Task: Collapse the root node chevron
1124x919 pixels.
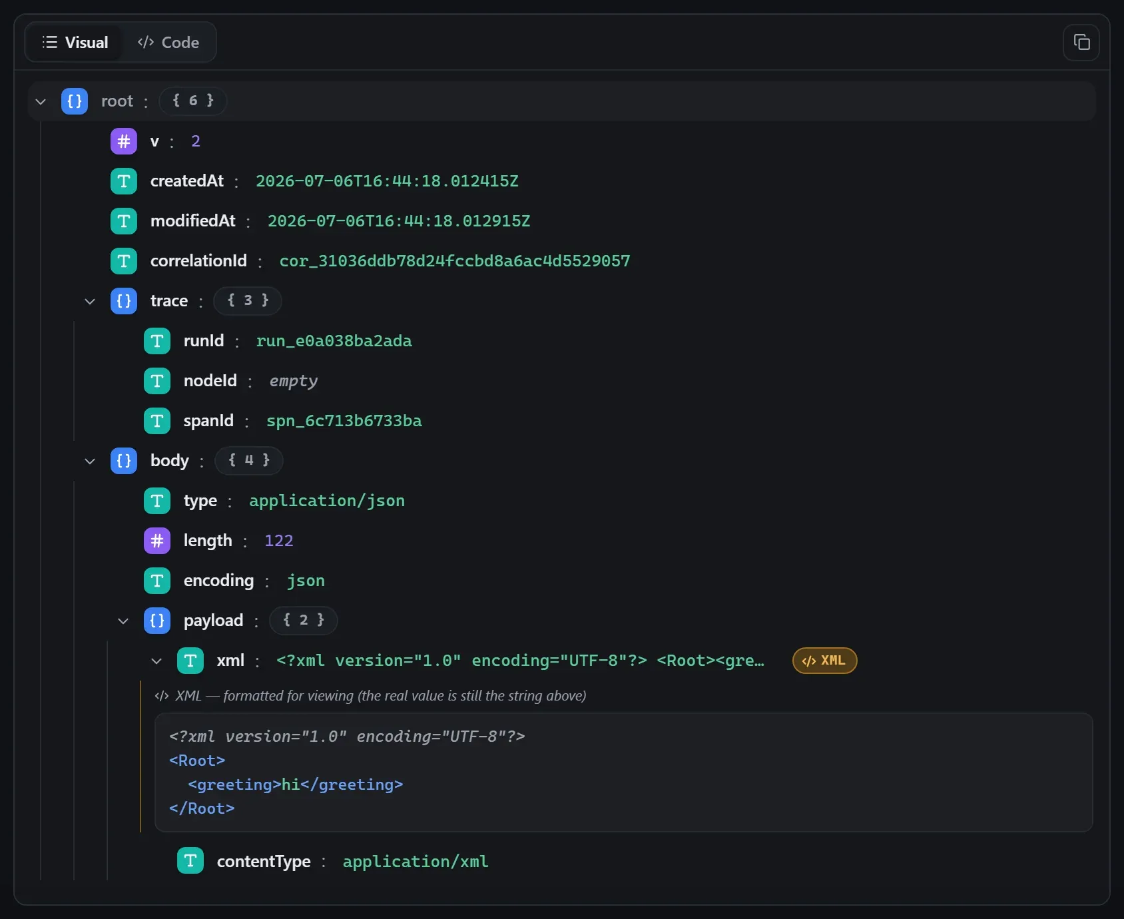Action: [41, 101]
